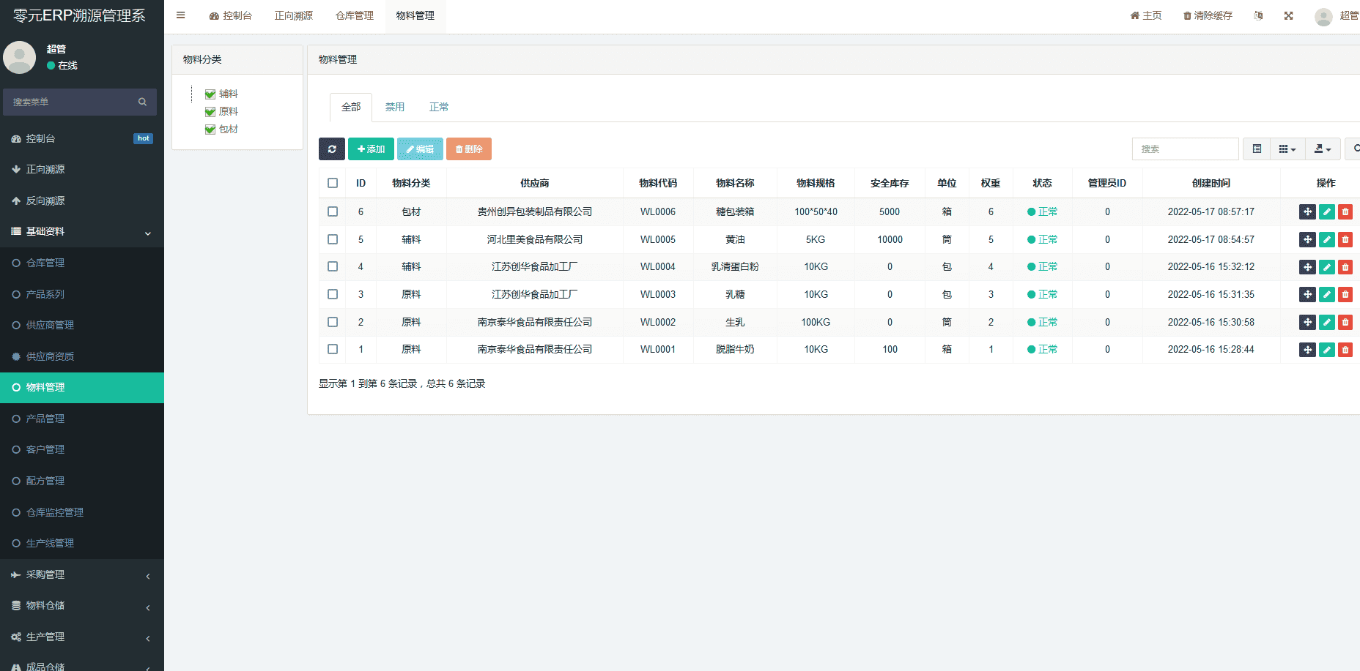
Task: Open 供应商管理 in the sidebar
Action: 50,326
